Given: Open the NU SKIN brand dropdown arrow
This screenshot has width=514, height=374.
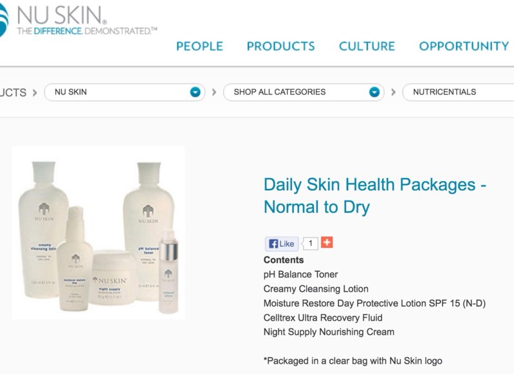Looking at the screenshot, I should 195,93.
